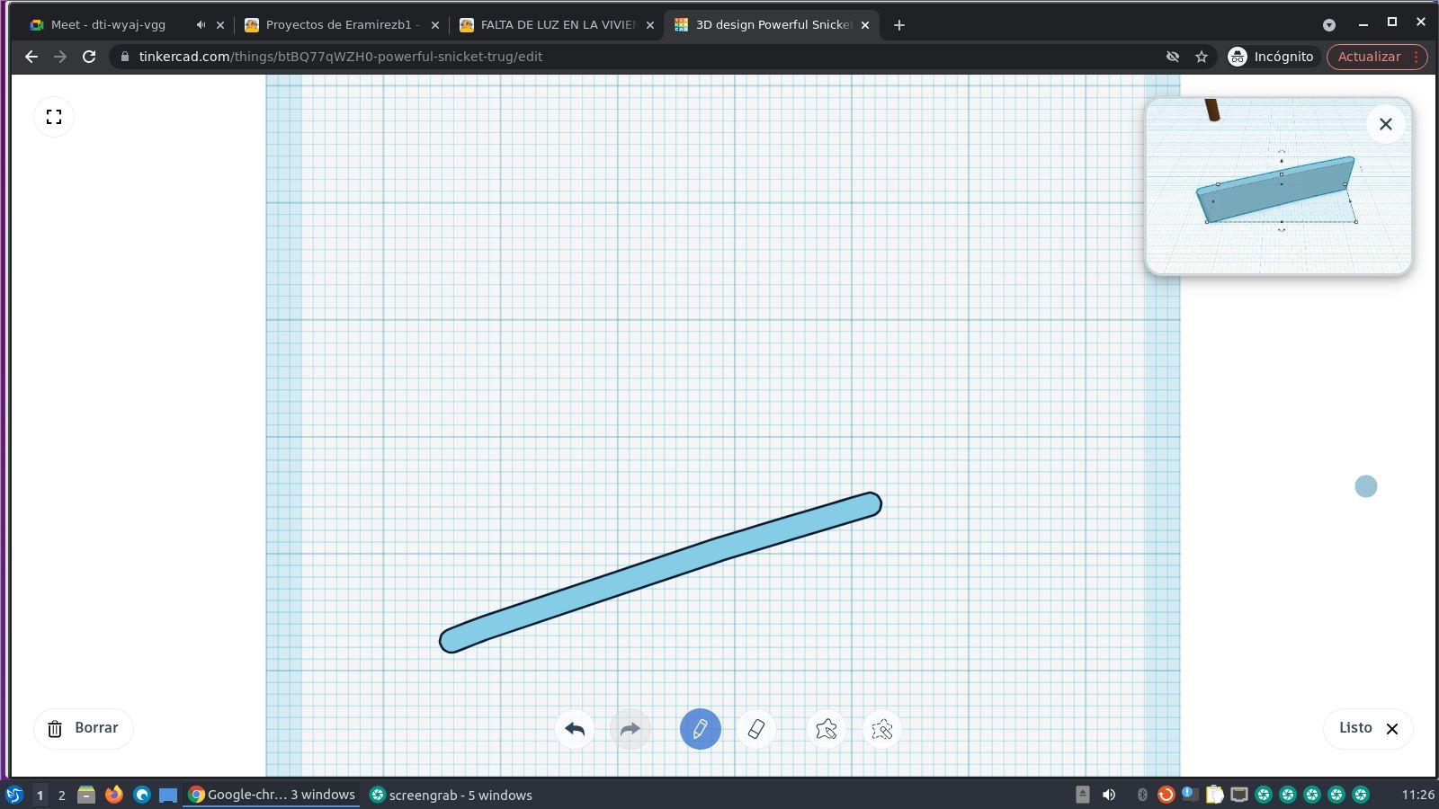Close the FALTA DE LUZ tab
The width and height of the screenshot is (1439, 809).
[650, 25]
